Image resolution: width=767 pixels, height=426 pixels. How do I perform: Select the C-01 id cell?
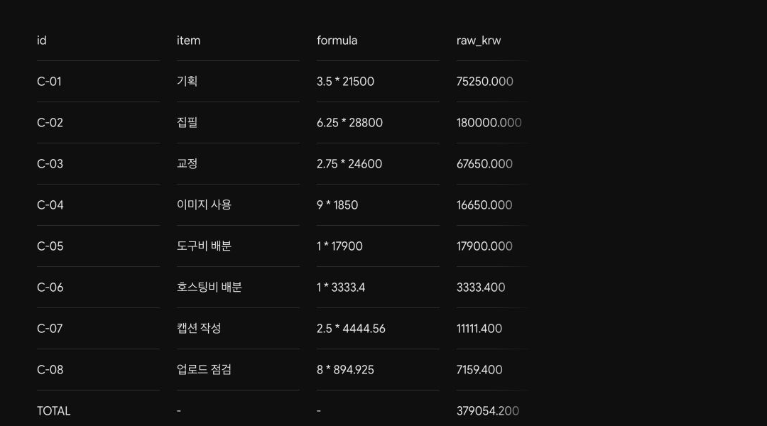(x=49, y=82)
